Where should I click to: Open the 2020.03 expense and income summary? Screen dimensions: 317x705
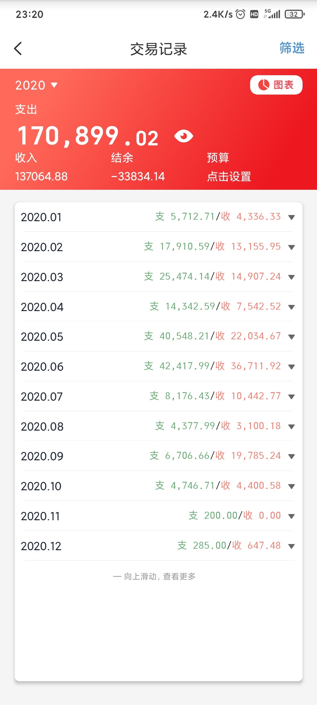213,276
